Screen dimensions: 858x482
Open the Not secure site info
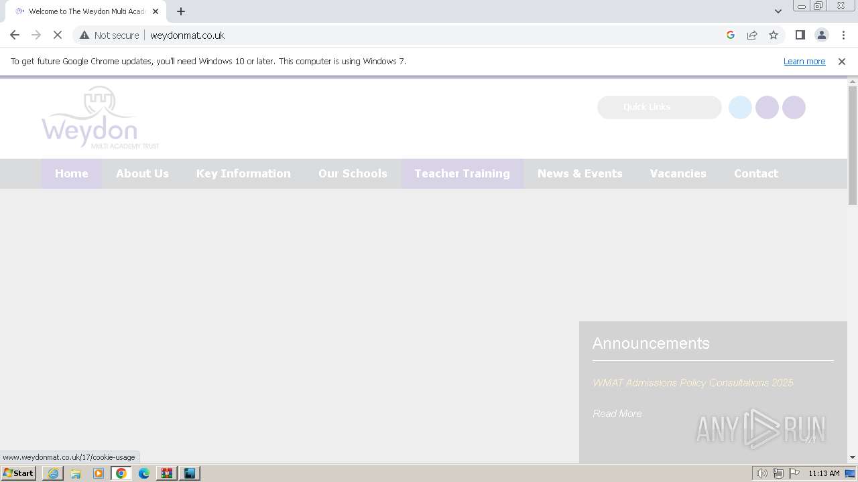point(109,35)
